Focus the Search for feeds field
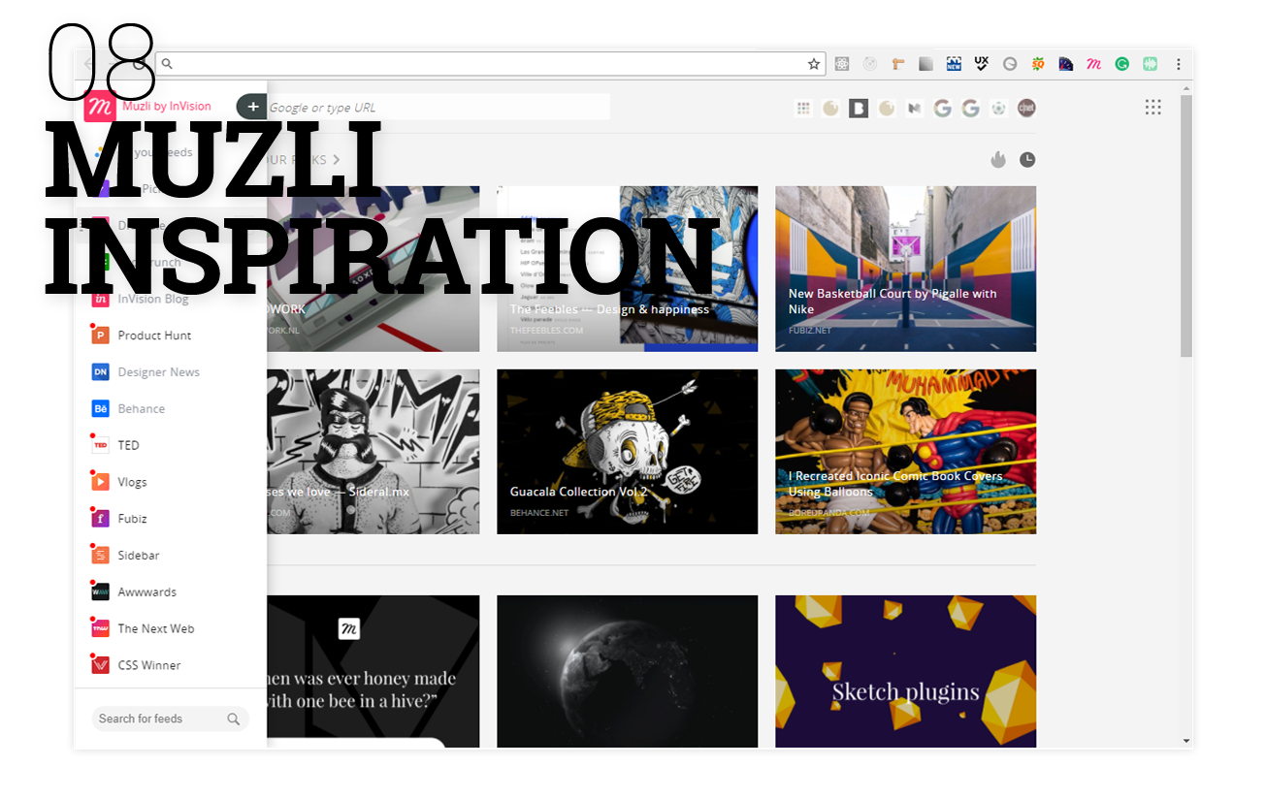 pyautogui.click(x=170, y=719)
